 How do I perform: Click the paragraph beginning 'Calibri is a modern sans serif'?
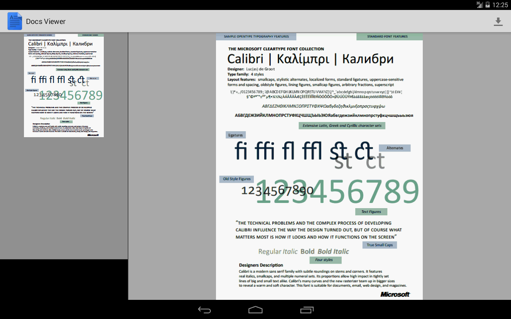tap(323, 278)
